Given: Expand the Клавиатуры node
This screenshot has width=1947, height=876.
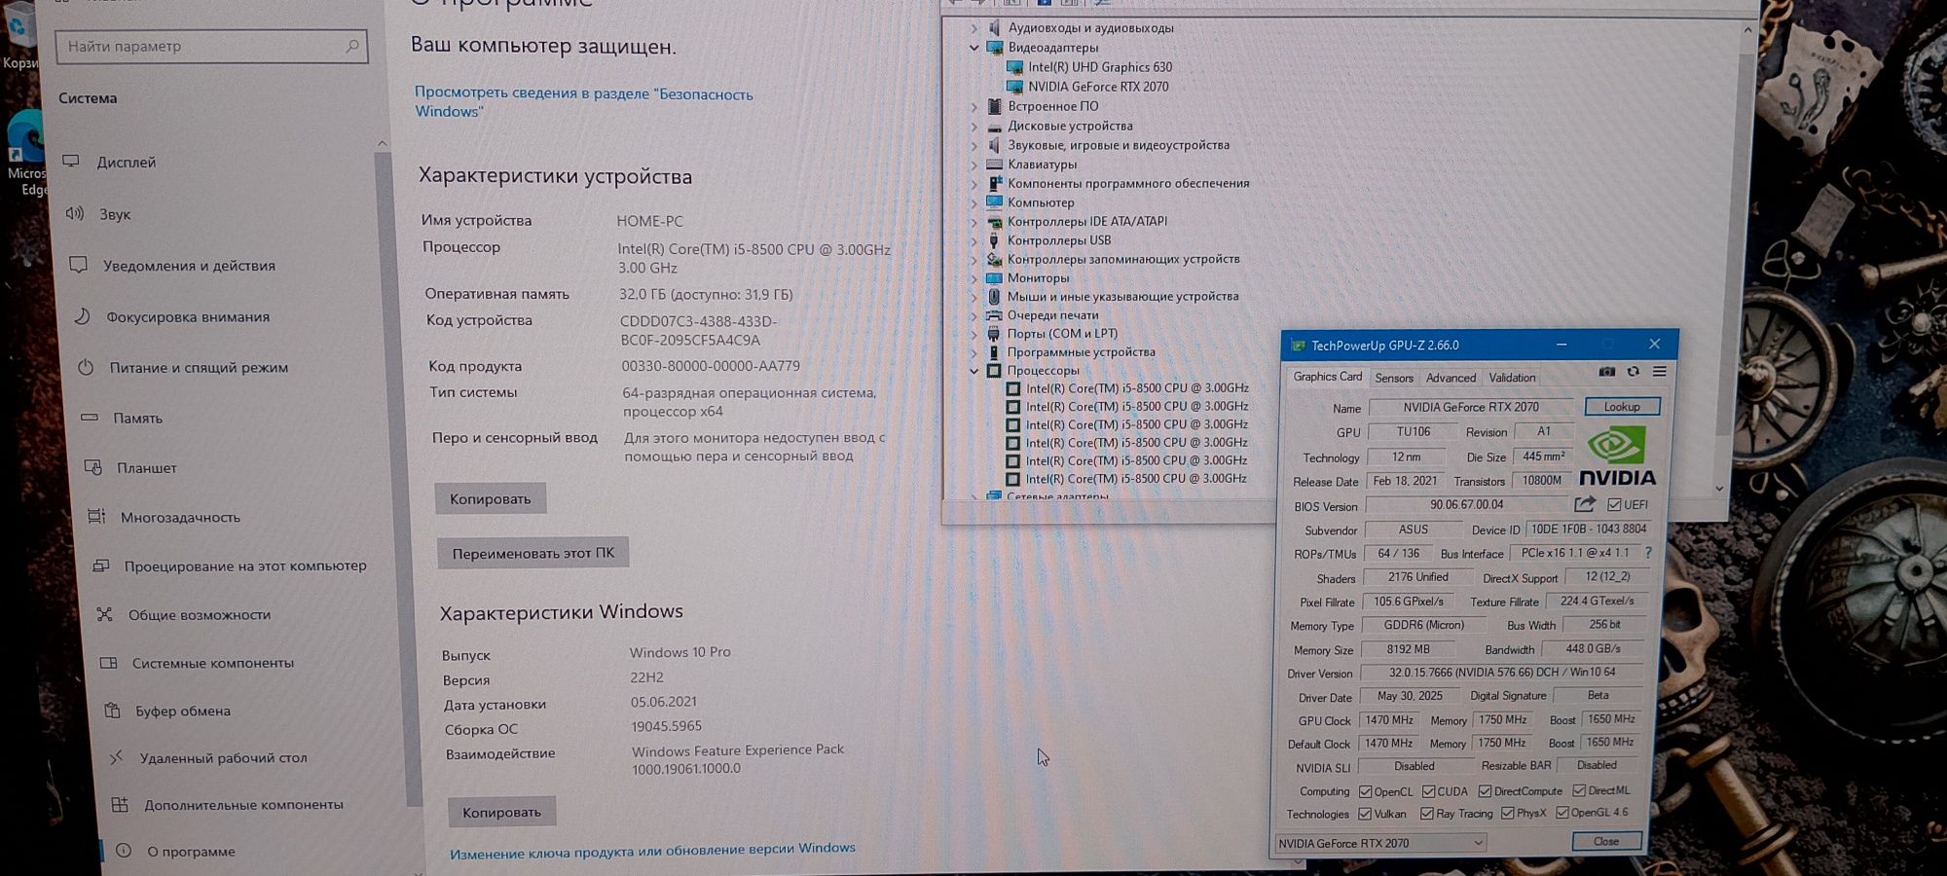Looking at the screenshot, I should tap(973, 164).
